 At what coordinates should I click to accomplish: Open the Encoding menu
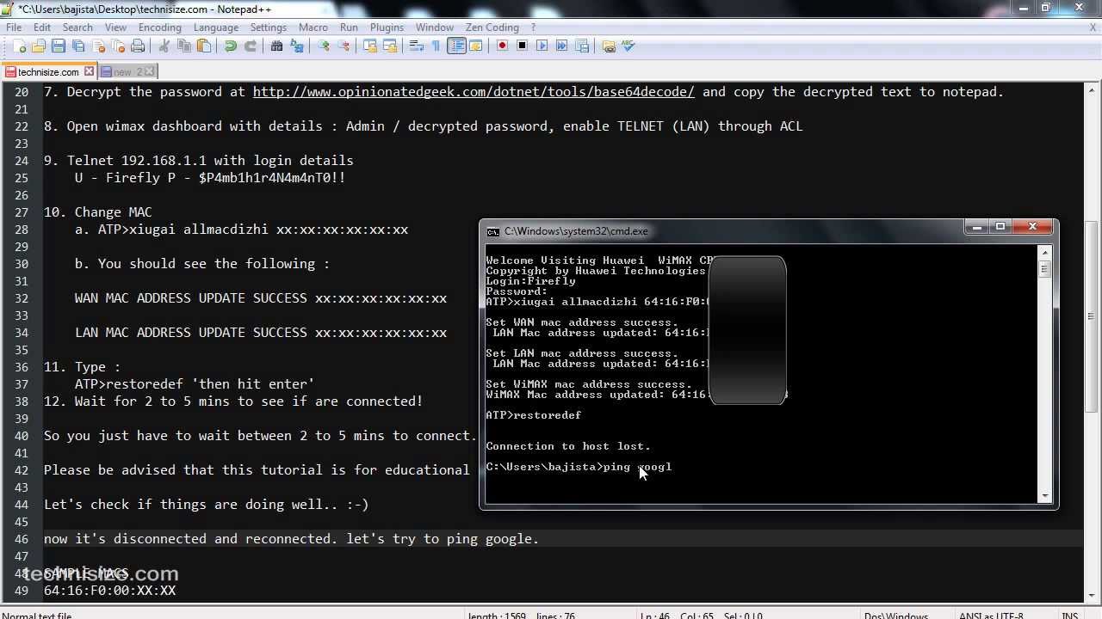pyautogui.click(x=160, y=27)
